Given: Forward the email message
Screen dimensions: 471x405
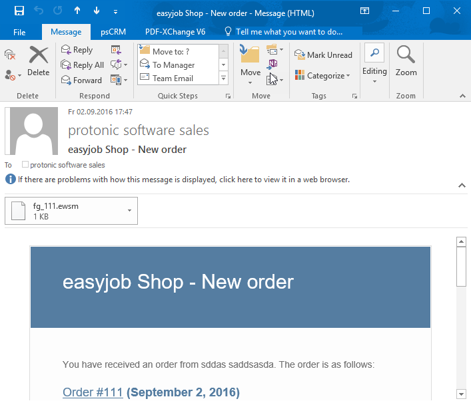Looking at the screenshot, I should pos(82,80).
